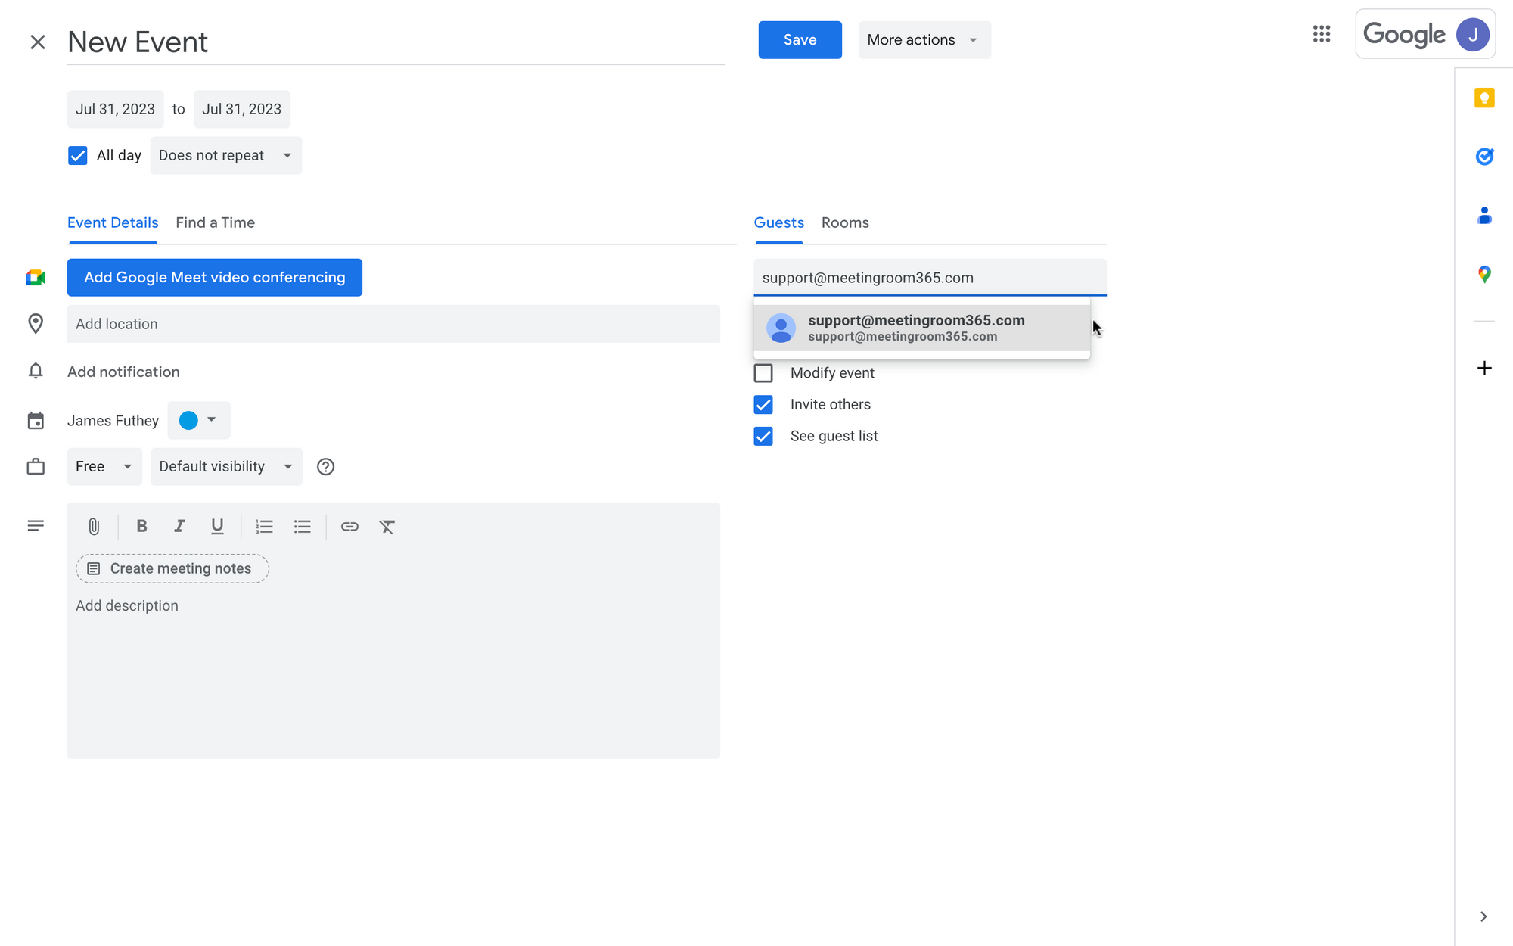The image size is (1513, 946).
Task: Disable the Invite others checkbox
Action: [763, 404]
